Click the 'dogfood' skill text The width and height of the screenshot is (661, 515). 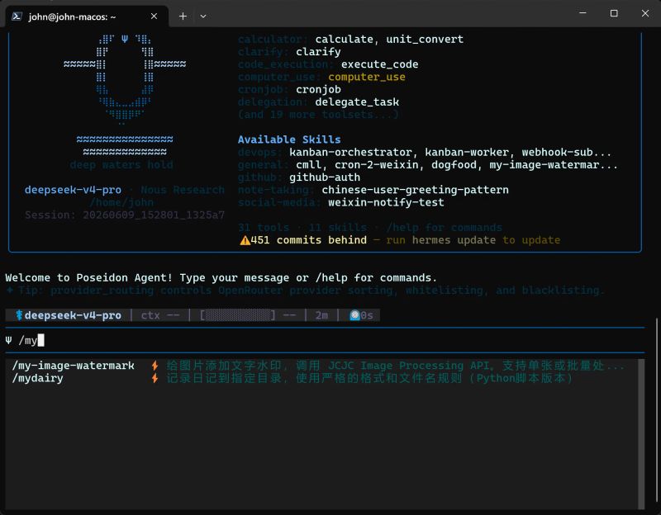click(454, 164)
